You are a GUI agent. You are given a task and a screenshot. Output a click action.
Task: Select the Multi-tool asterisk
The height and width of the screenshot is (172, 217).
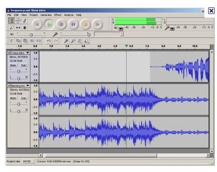pos(25,28)
